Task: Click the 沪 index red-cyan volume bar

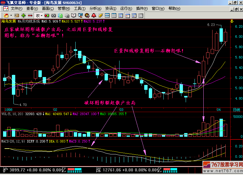Action: click(x=74, y=170)
